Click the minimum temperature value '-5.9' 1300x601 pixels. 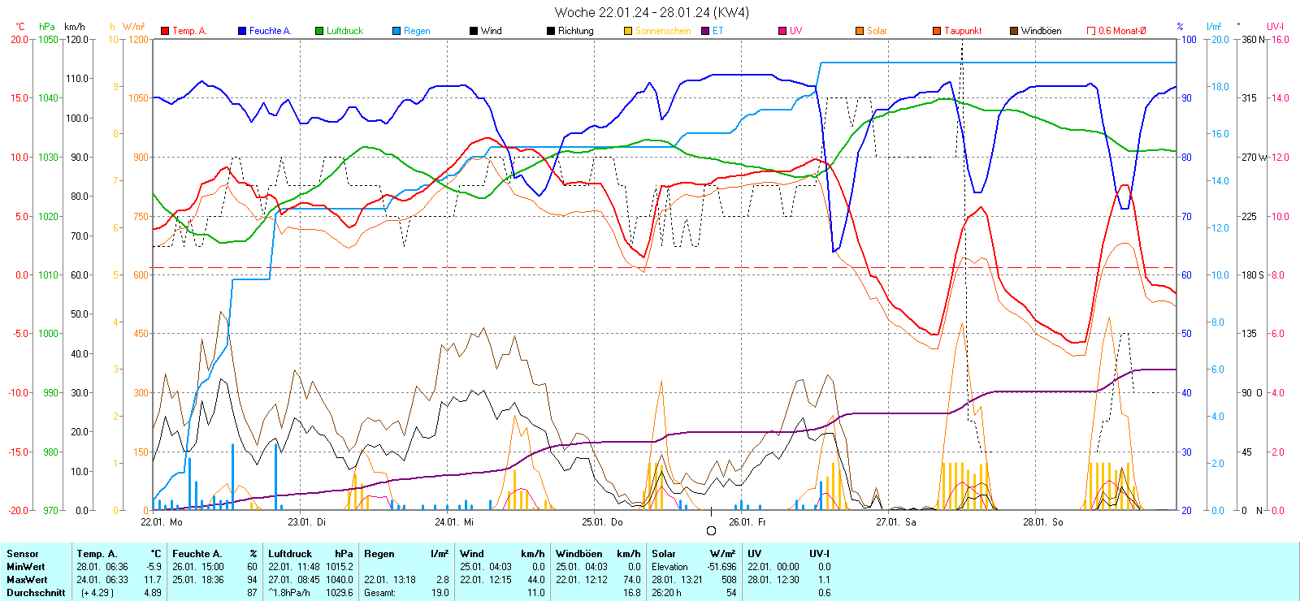[x=154, y=567]
